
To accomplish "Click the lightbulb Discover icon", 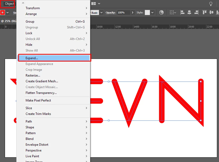I will tap(211, 4).
